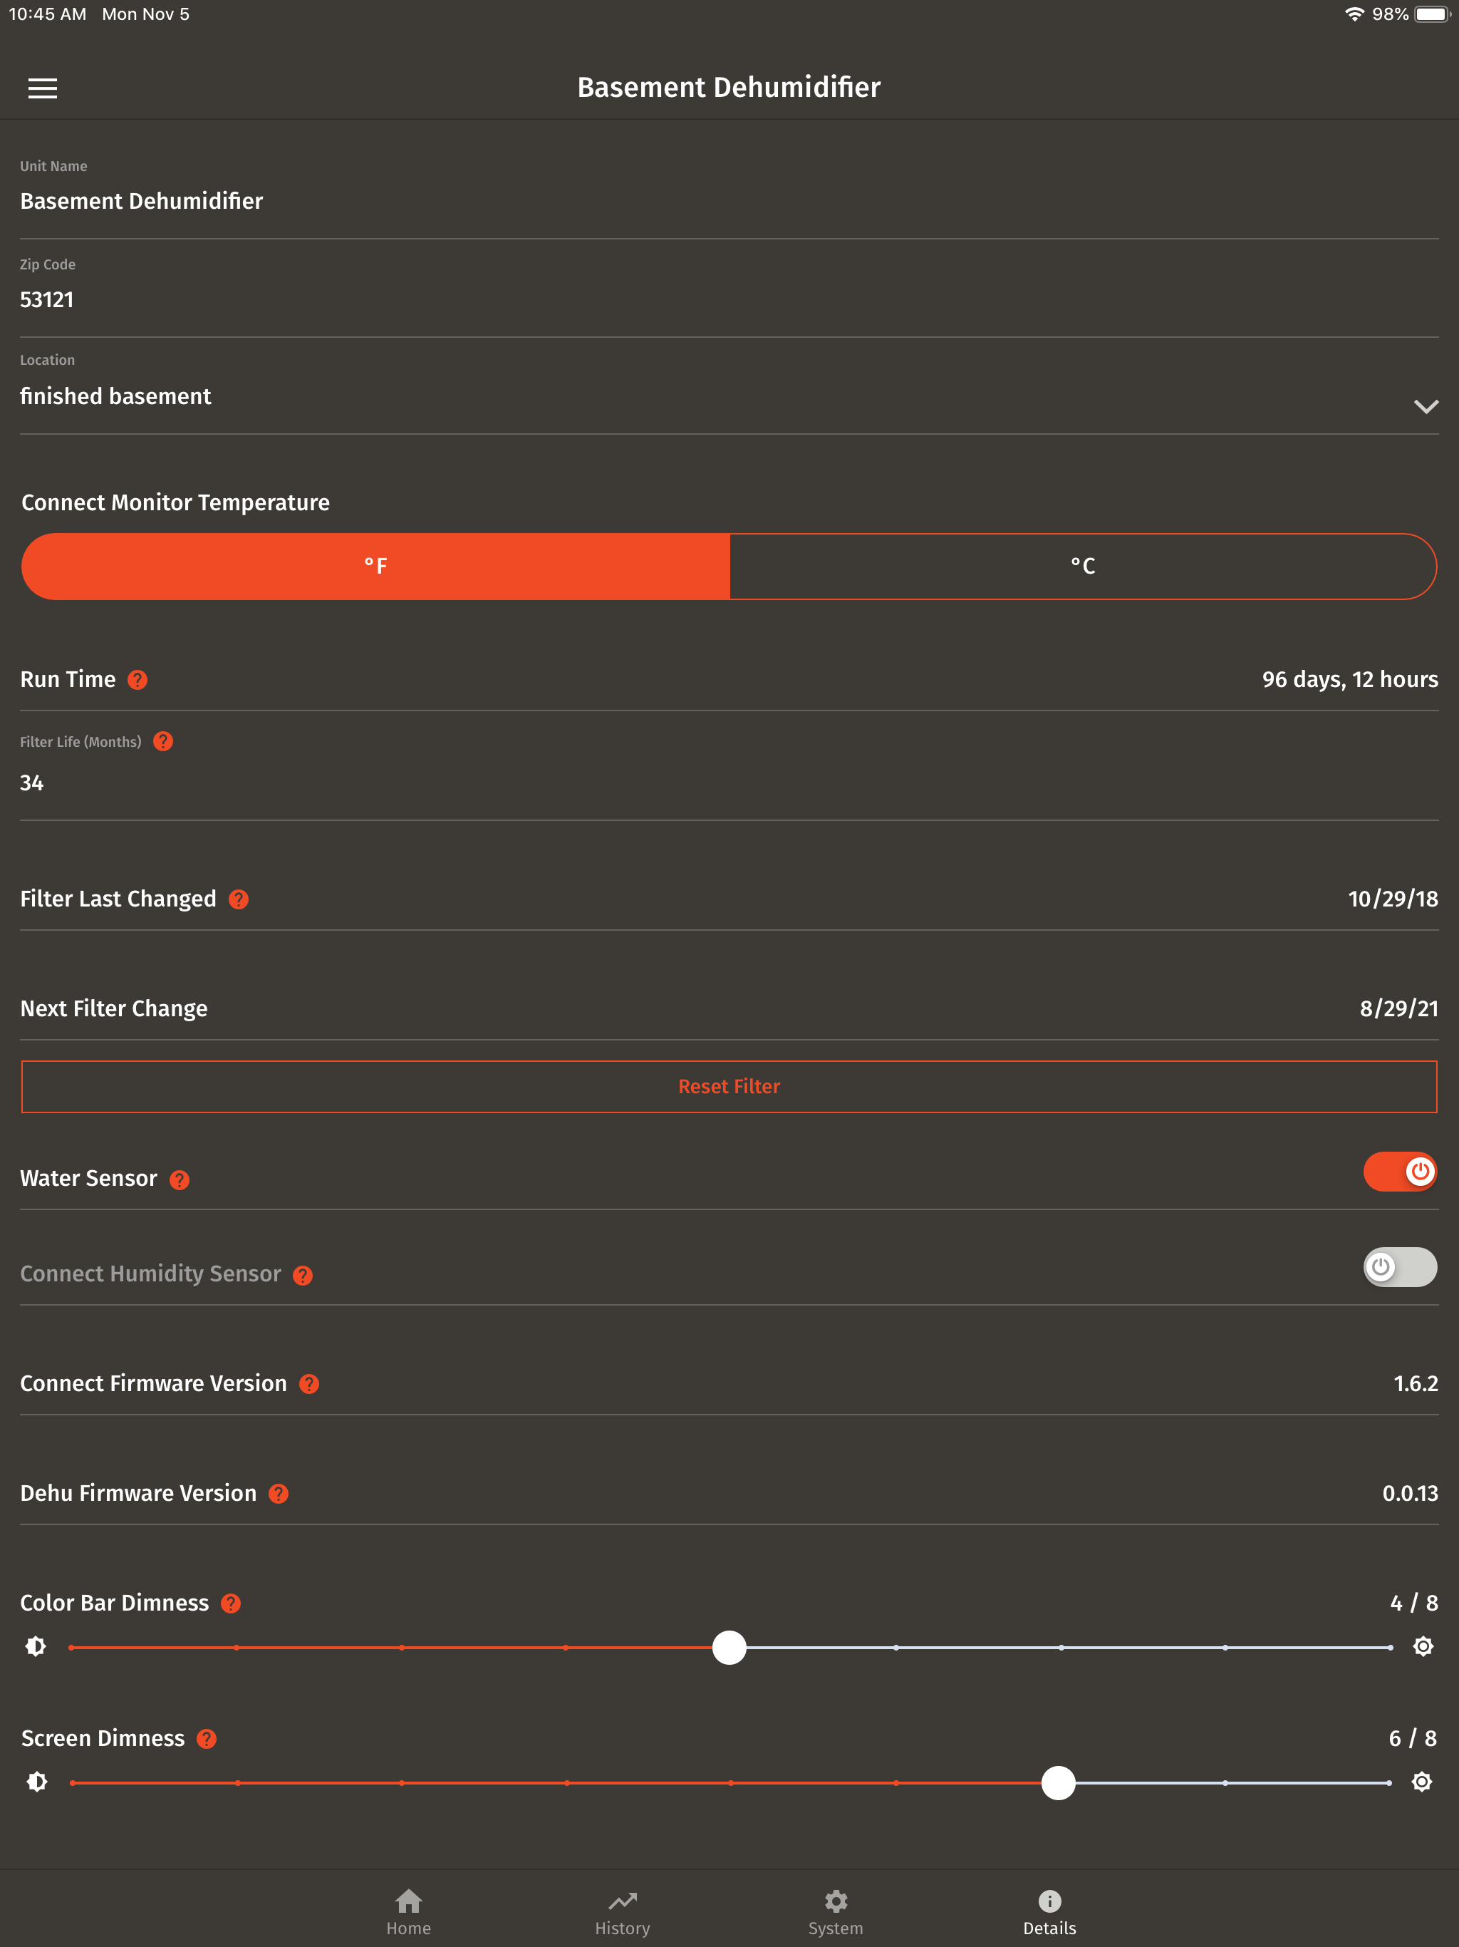Expand the Location dropdown chevron
This screenshot has width=1459, height=1947.
click(x=1426, y=406)
